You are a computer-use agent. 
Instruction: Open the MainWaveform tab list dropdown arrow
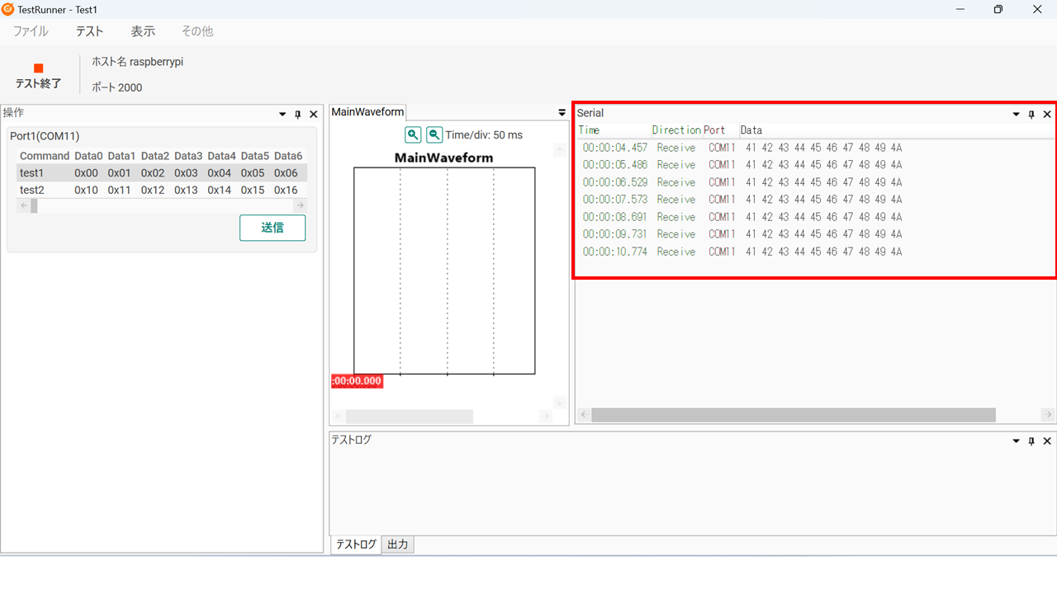pos(562,113)
